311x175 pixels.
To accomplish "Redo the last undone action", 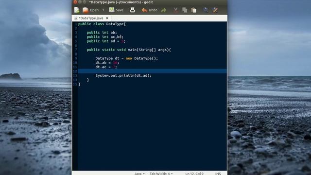I will click(x=164, y=10).
